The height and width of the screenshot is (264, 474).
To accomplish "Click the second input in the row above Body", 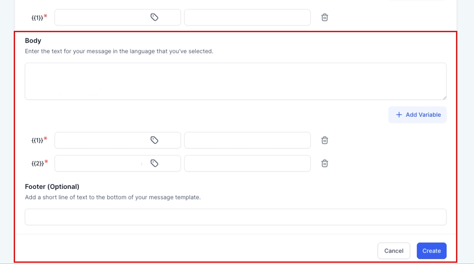I will [x=247, y=18].
